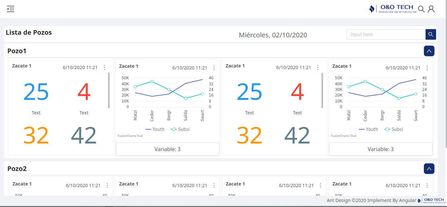Image resolution: width=447 pixels, height=207 pixels.
Task: Click the Pozo1 section title
Action: coord(17,51)
